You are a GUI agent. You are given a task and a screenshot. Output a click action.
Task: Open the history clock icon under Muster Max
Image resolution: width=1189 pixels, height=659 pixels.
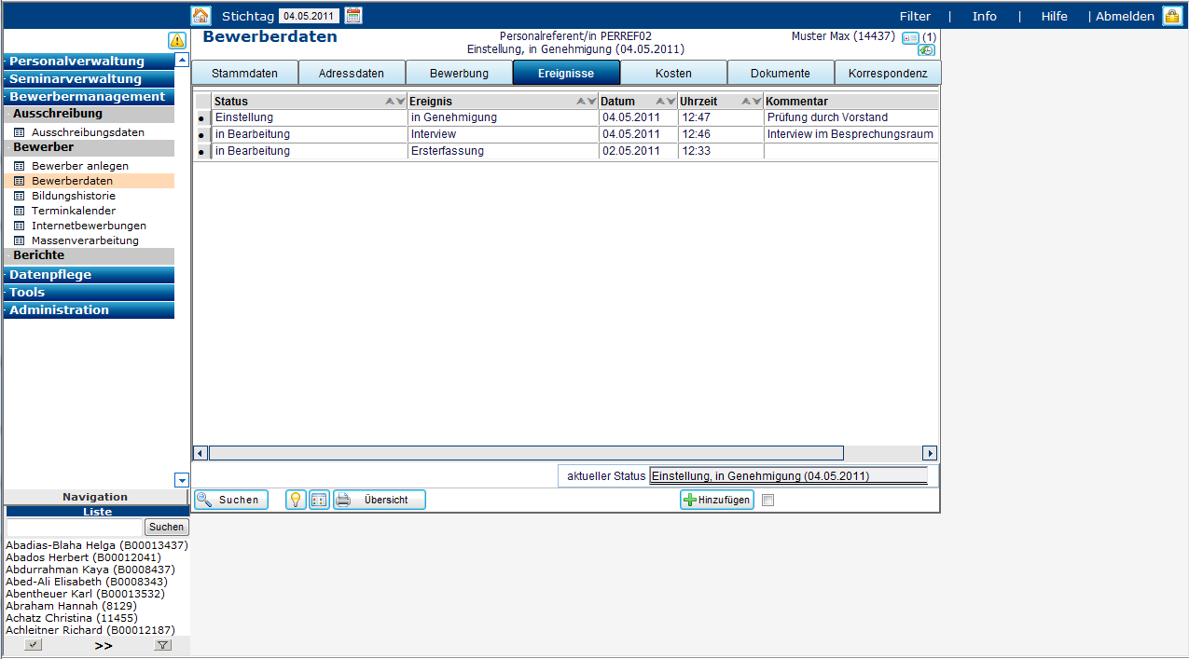pyautogui.click(x=926, y=50)
